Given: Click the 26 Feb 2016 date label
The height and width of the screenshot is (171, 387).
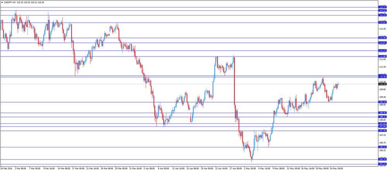Looking at the screenshot, I should pyautogui.click(x=6, y=169).
